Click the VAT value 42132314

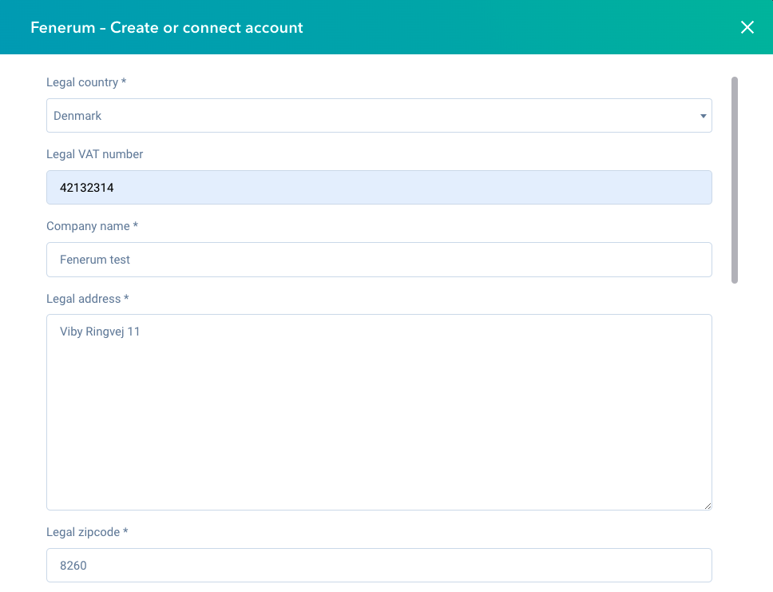pos(87,188)
